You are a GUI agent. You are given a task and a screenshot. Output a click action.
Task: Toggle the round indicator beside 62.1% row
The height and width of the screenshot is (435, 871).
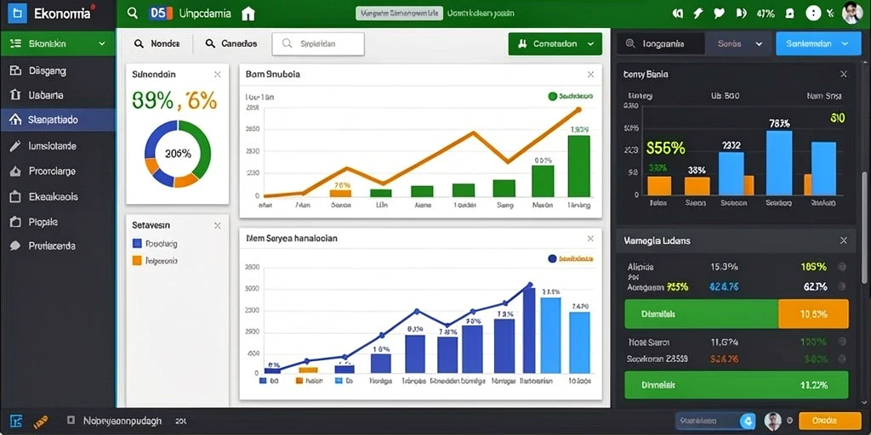tap(841, 287)
